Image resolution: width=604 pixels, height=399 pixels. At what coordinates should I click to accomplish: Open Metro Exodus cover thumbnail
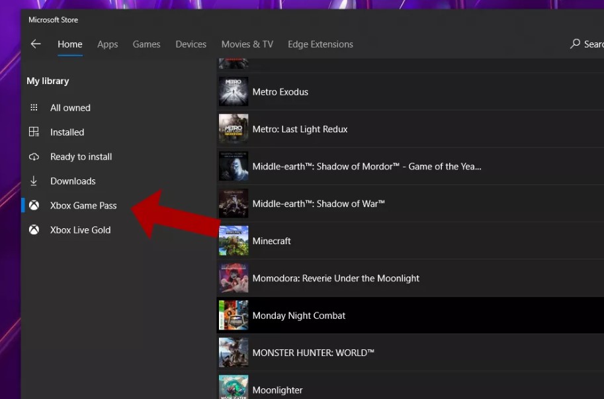(x=234, y=91)
